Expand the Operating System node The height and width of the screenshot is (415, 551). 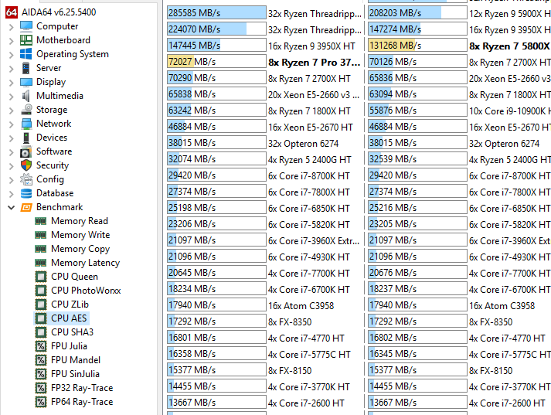[12, 54]
